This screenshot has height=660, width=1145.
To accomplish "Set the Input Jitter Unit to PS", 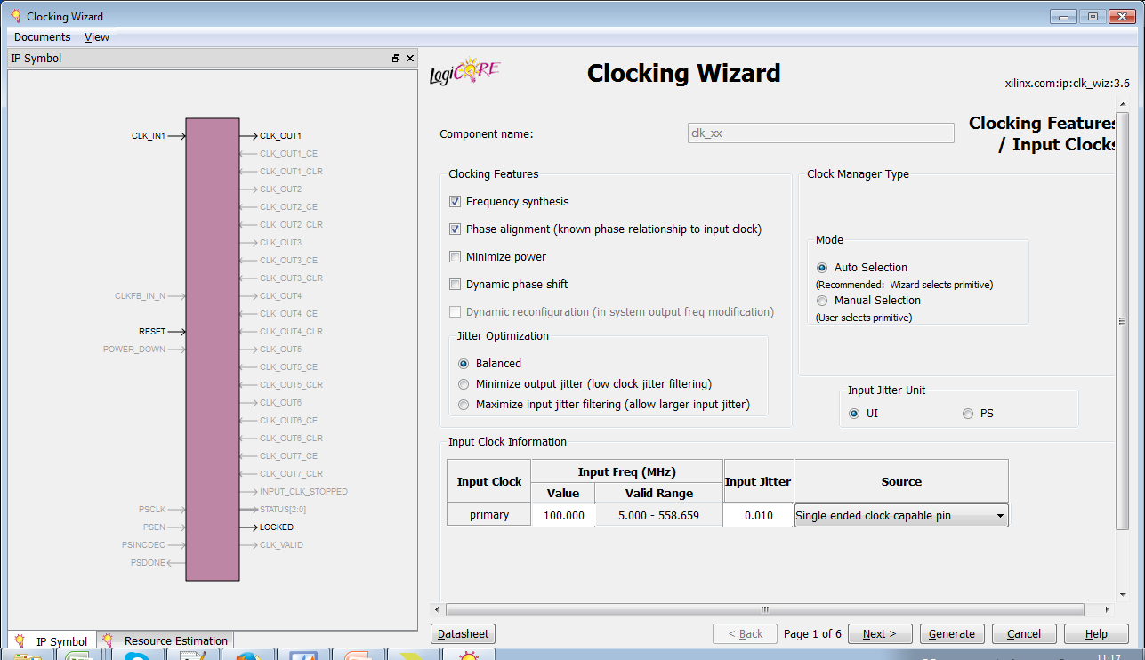I will tap(968, 414).
